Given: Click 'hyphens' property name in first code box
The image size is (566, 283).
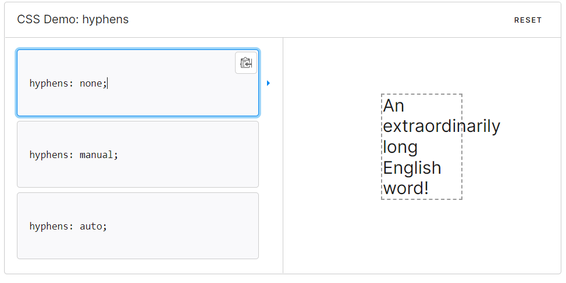Looking at the screenshot, I should tap(49, 84).
